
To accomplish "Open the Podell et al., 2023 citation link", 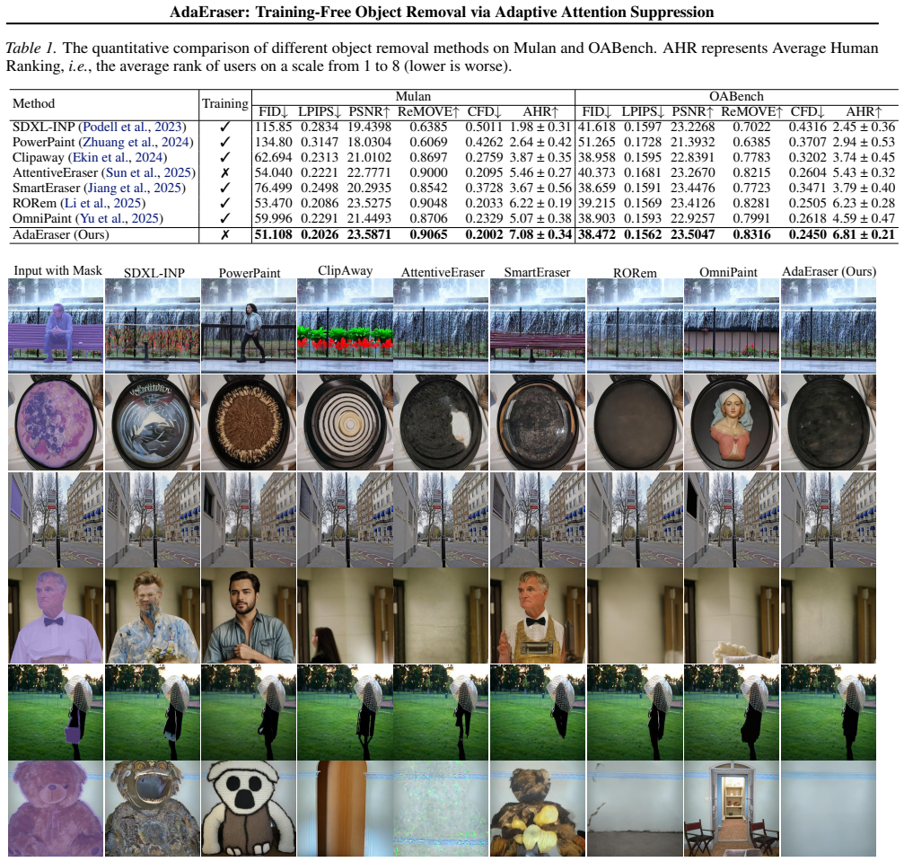I will [x=132, y=127].
